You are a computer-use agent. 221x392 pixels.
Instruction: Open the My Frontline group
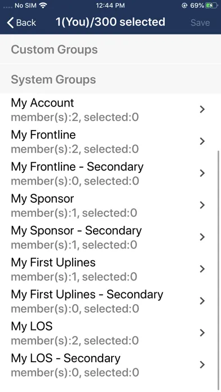[111, 141]
